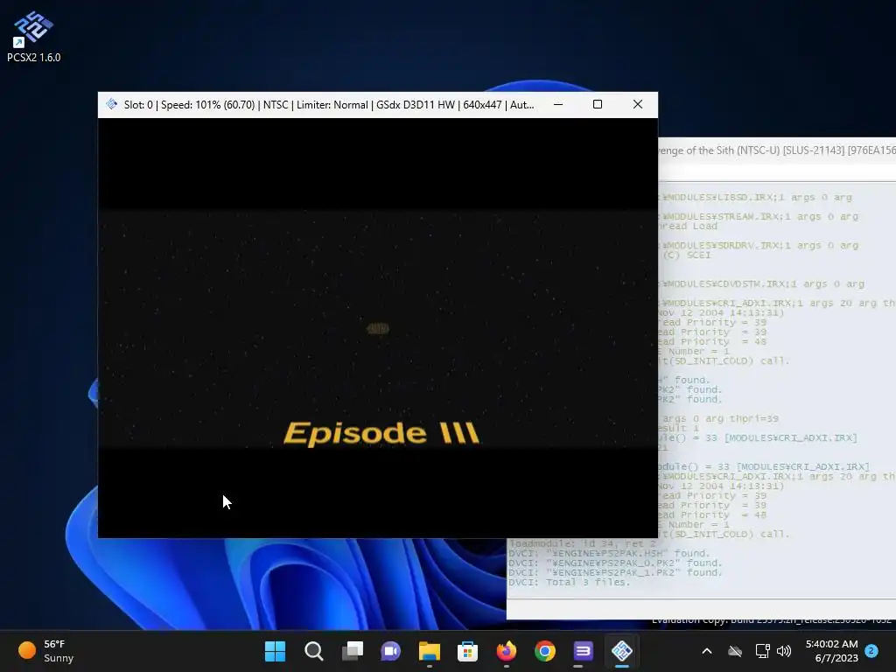The image size is (896, 672).
Task: Click the PCSX2 icon in game window title bar
Action: pyautogui.click(x=111, y=105)
